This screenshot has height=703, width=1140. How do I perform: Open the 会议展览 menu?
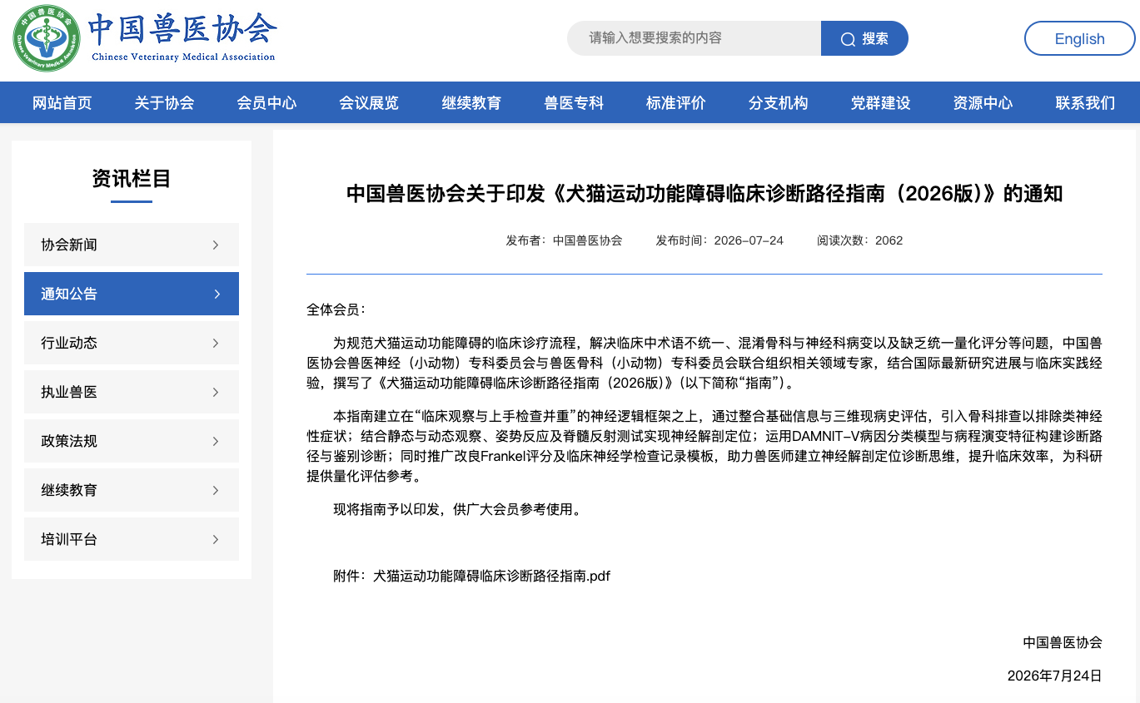coord(369,103)
